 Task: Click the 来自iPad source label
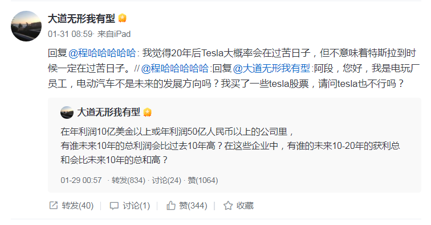coord(114,34)
